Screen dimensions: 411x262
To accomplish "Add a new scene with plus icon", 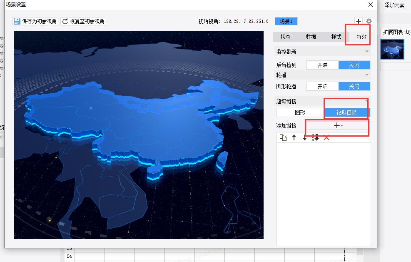I will coord(358,21).
